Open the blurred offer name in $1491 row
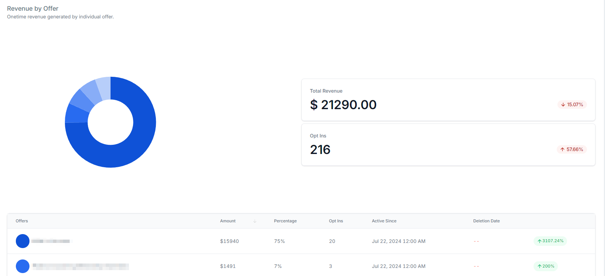The image size is (605, 276). 80,266
